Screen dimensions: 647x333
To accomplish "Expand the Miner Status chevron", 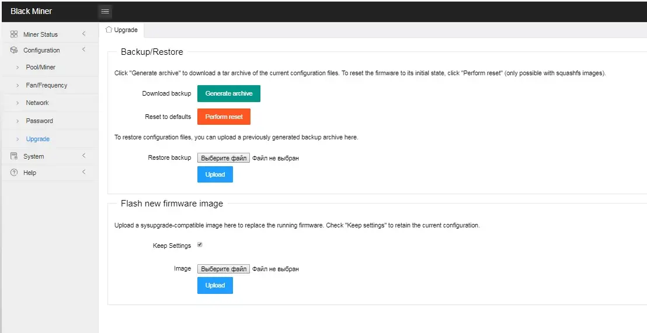I will (x=84, y=34).
